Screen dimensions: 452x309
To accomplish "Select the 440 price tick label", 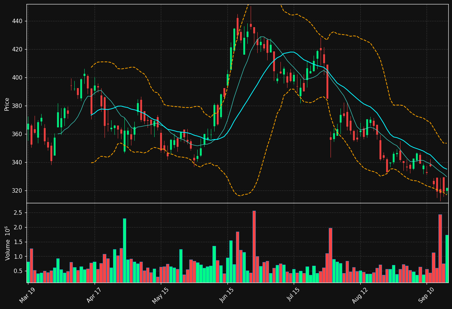I will 17,21.
